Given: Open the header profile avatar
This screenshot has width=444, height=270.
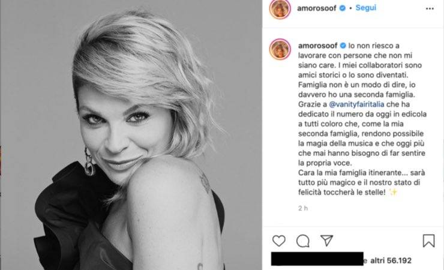Looking at the screenshot, I should click(x=280, y=9).
